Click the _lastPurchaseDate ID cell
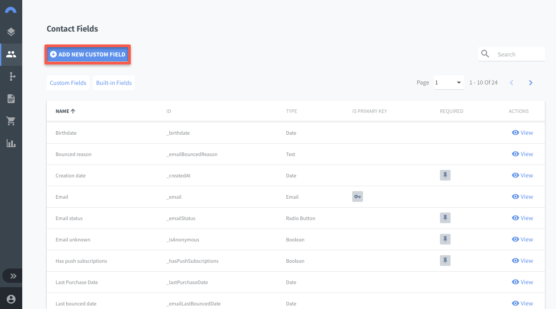The height and width of the screenshot is (309, 556). (187, 282)
